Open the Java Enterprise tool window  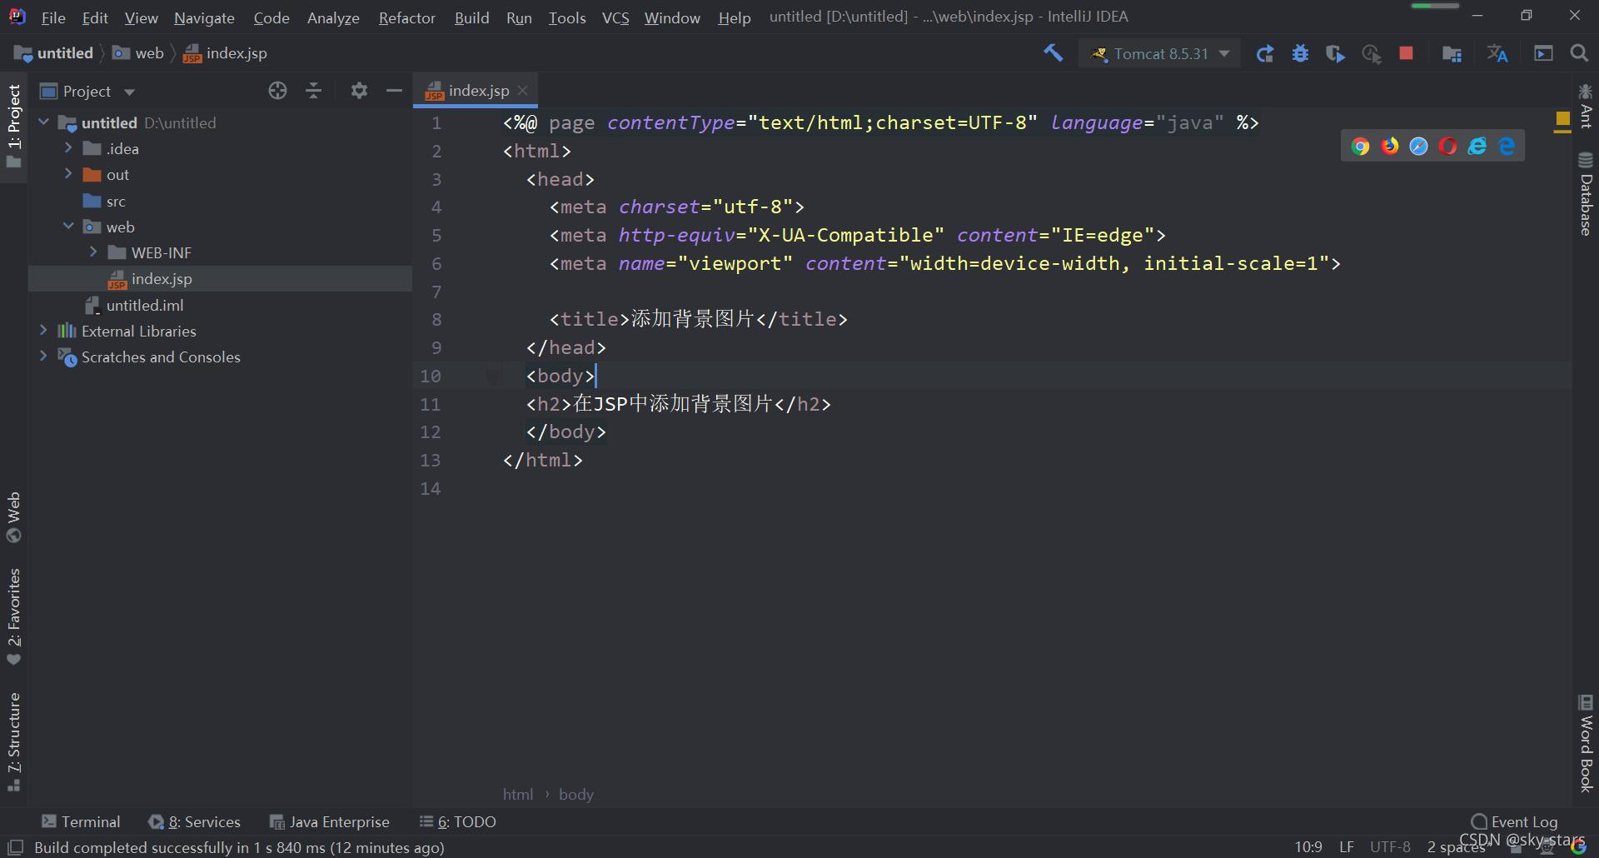click(330, 821)
